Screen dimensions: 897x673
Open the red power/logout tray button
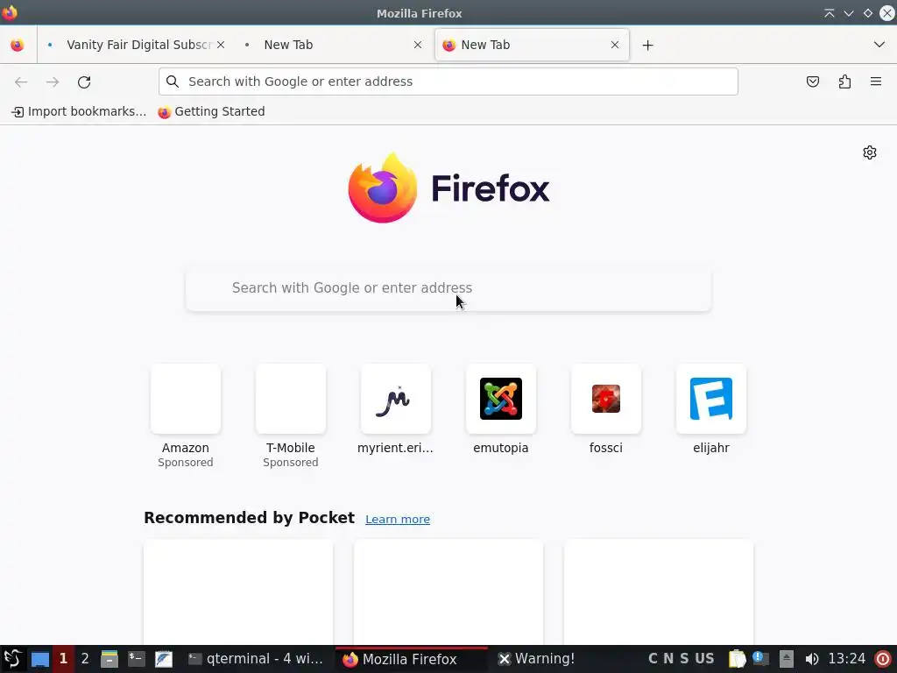[x=883, y=659]
